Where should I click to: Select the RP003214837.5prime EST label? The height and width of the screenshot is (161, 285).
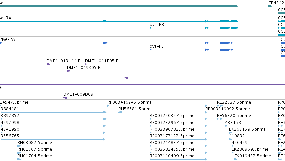pyautogui.click(x=172, y=143)
